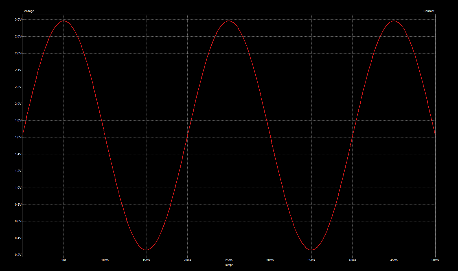Click the 10ms time label
This screenshot has width=458, height=271.
tap(105, 260)
